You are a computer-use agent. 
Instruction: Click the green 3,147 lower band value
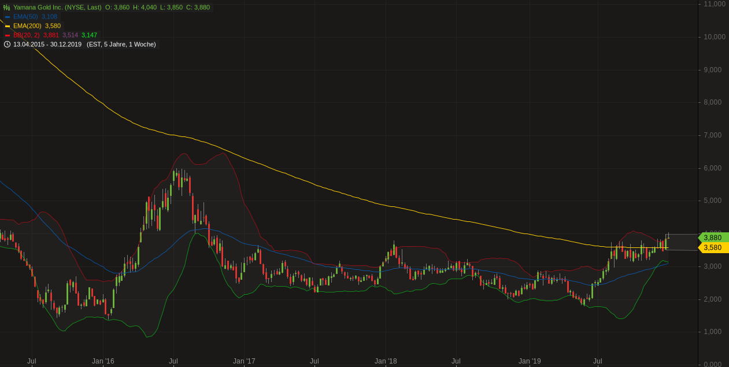click(x=90, y=35)
